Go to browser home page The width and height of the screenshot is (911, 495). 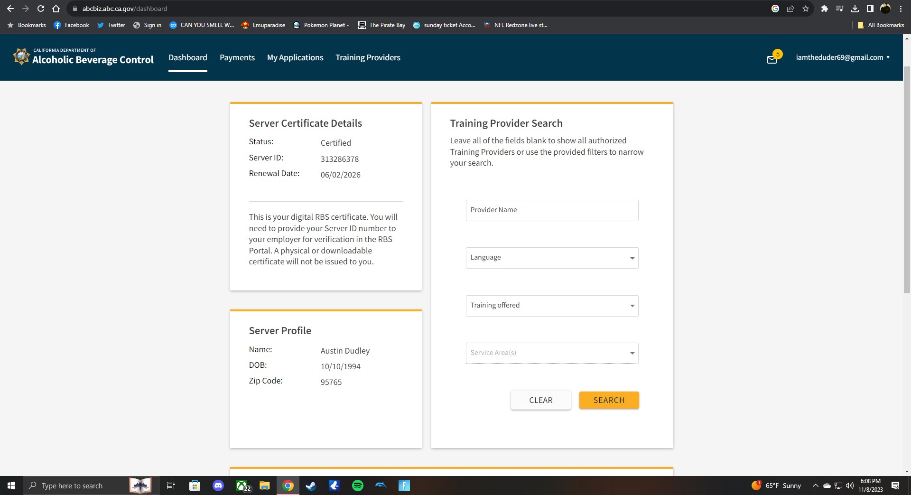tap(56, 9)
